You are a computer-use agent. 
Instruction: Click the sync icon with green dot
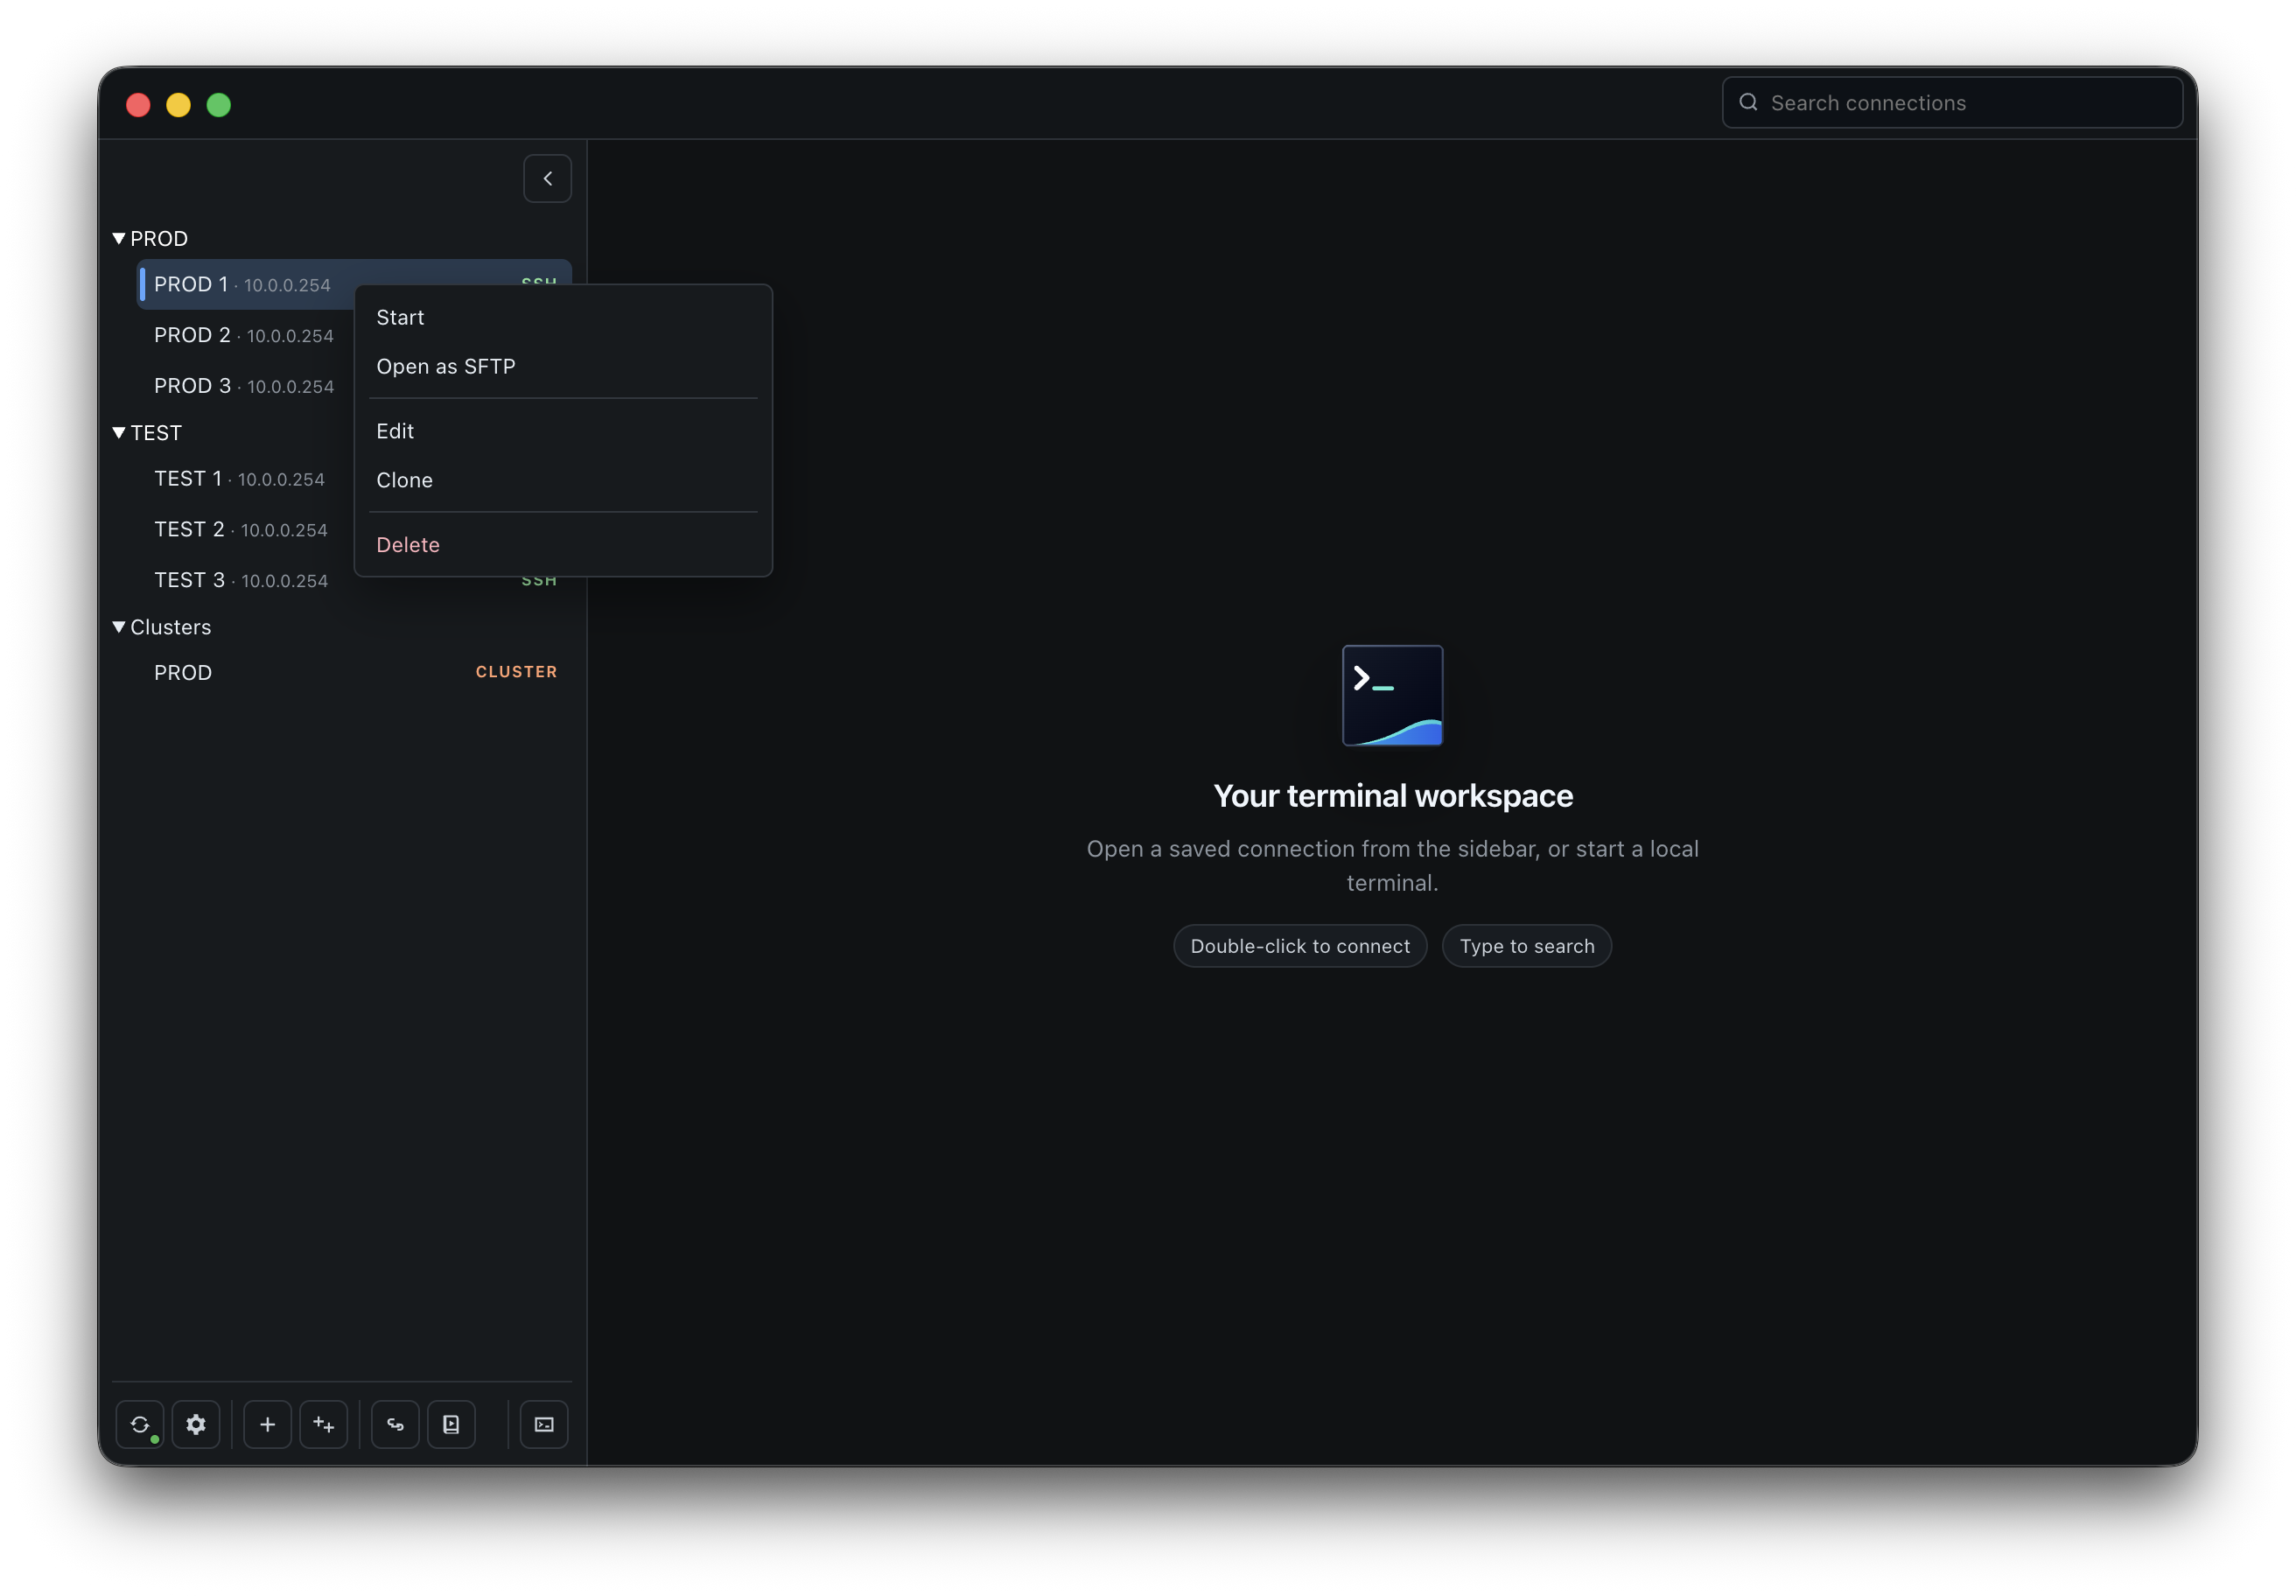tap(140, 1424)
